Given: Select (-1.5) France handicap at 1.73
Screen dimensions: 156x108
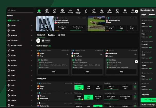Looking at the screenshot, I should pyautogui.click(x=111, y=97).
